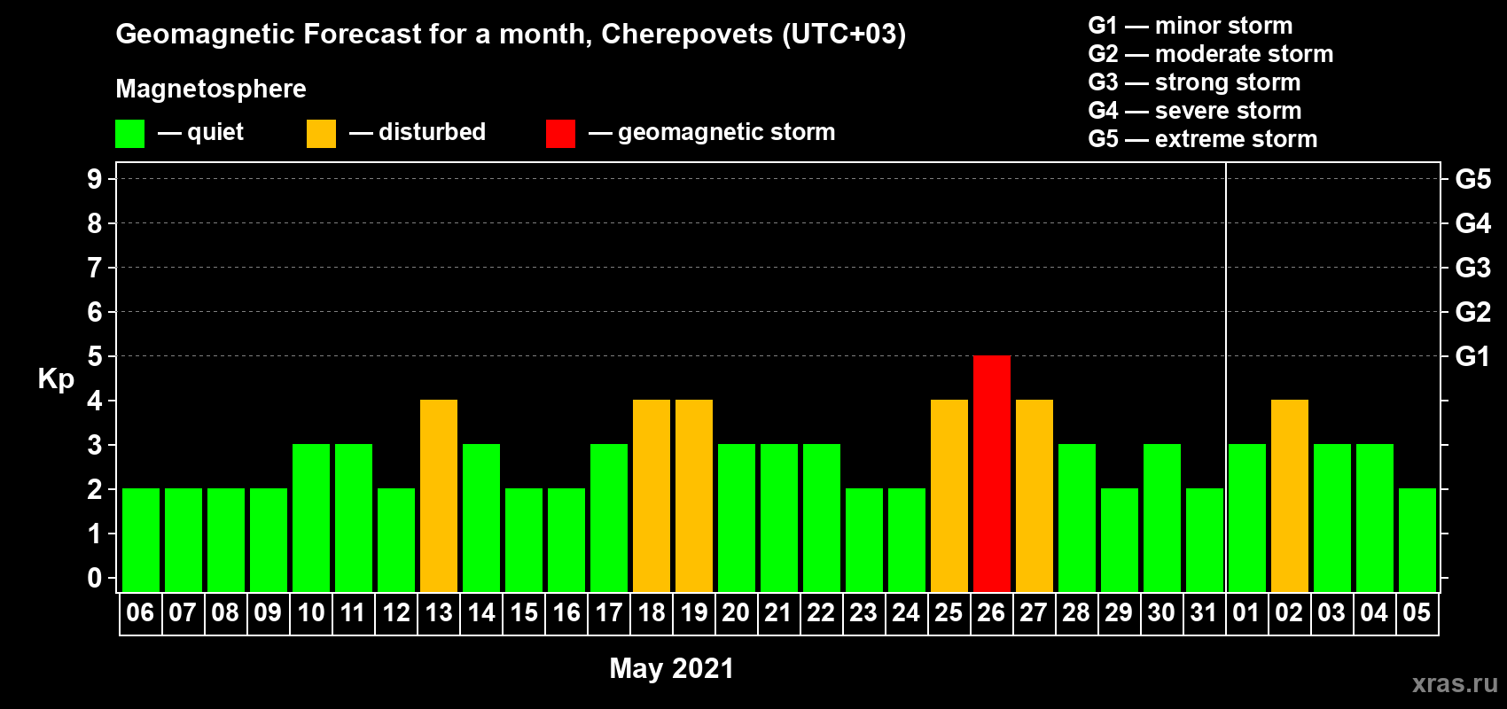Select the green bar for May 17
Screen dimensions: 1507x709
coord(609,518)
